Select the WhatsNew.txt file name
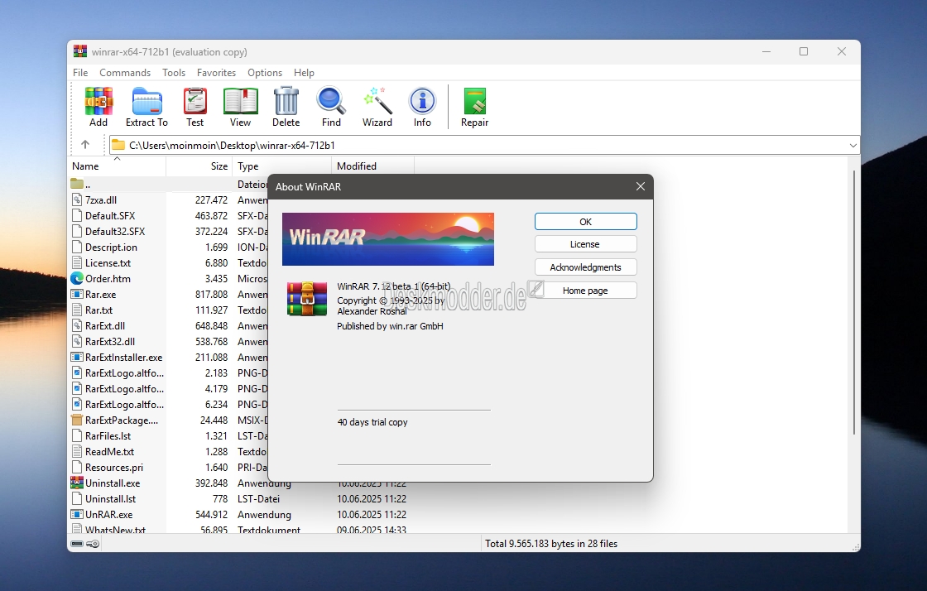This screenshot has height=591, width=927. point(115,530)
